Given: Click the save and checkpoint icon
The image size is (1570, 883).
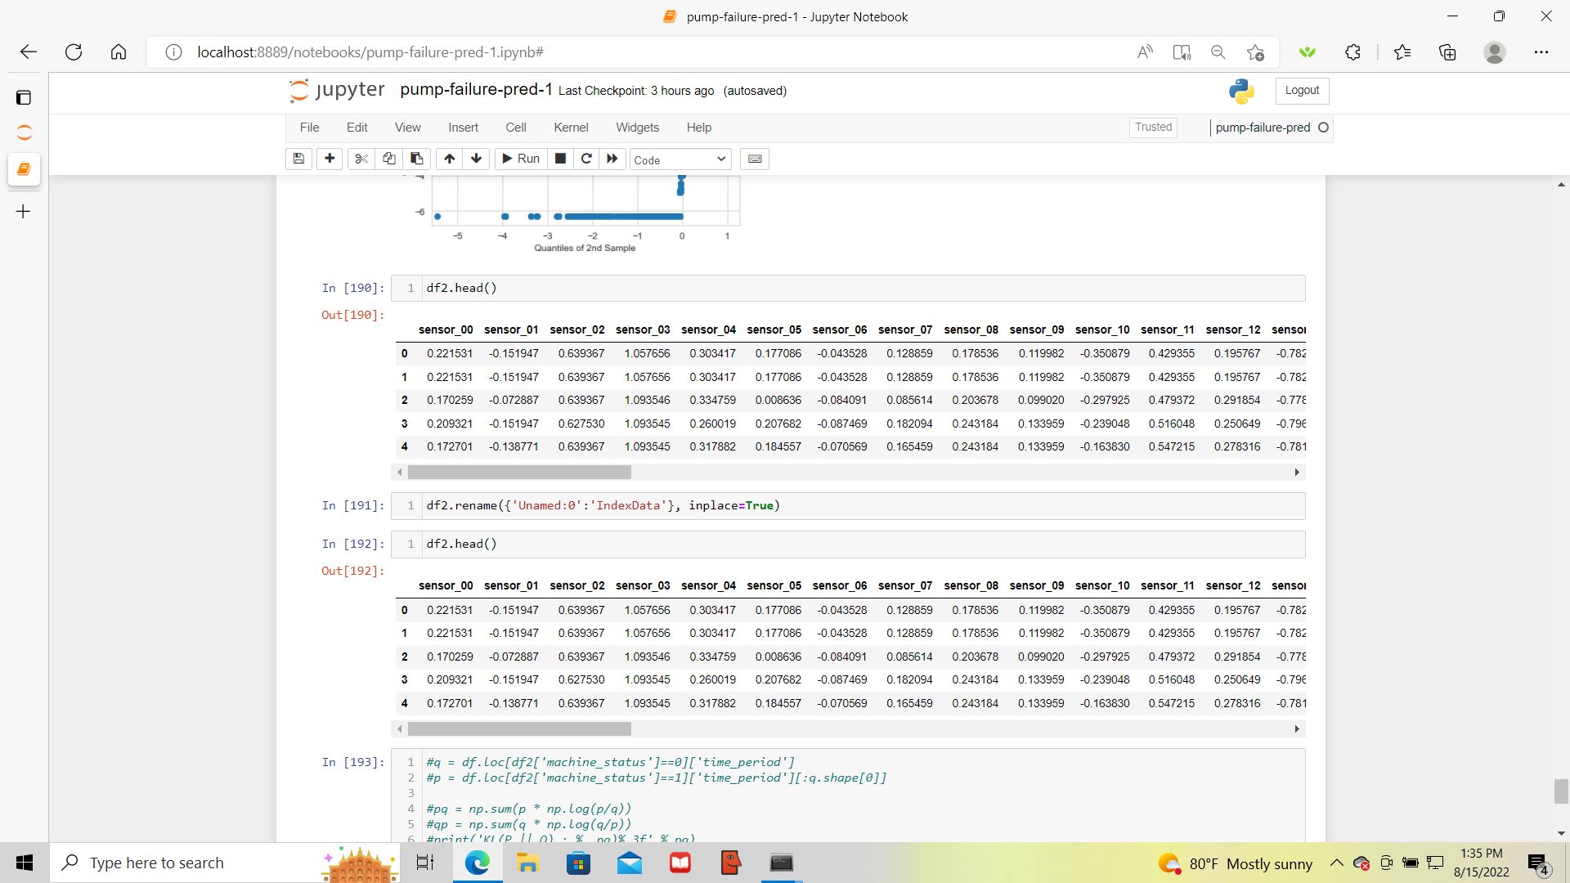Looking at the screenshot, I should (x=298, y=159).
